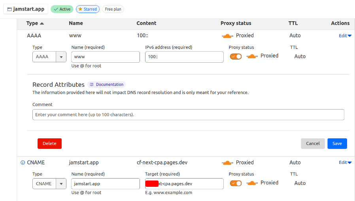Click the www name cell in record row
The height and width of the screenshot is (201, 355).
[x=75, y=35]
